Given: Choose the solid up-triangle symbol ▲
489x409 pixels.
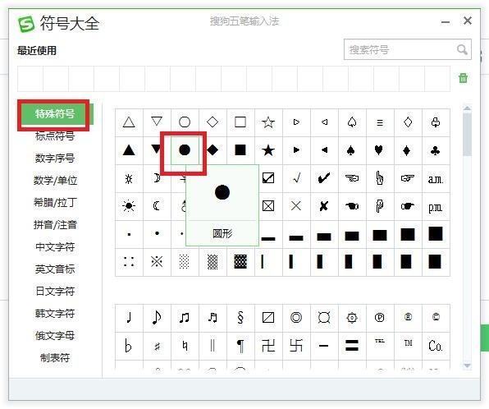Looking at the screenshot, I should pyautogui.click(x=129, y=150).
